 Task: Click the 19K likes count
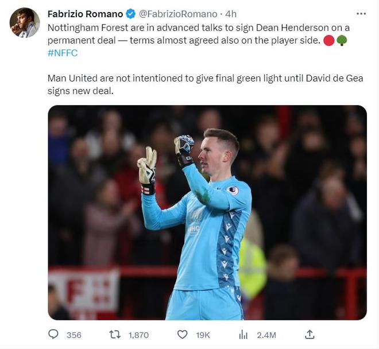pos(203,335)
